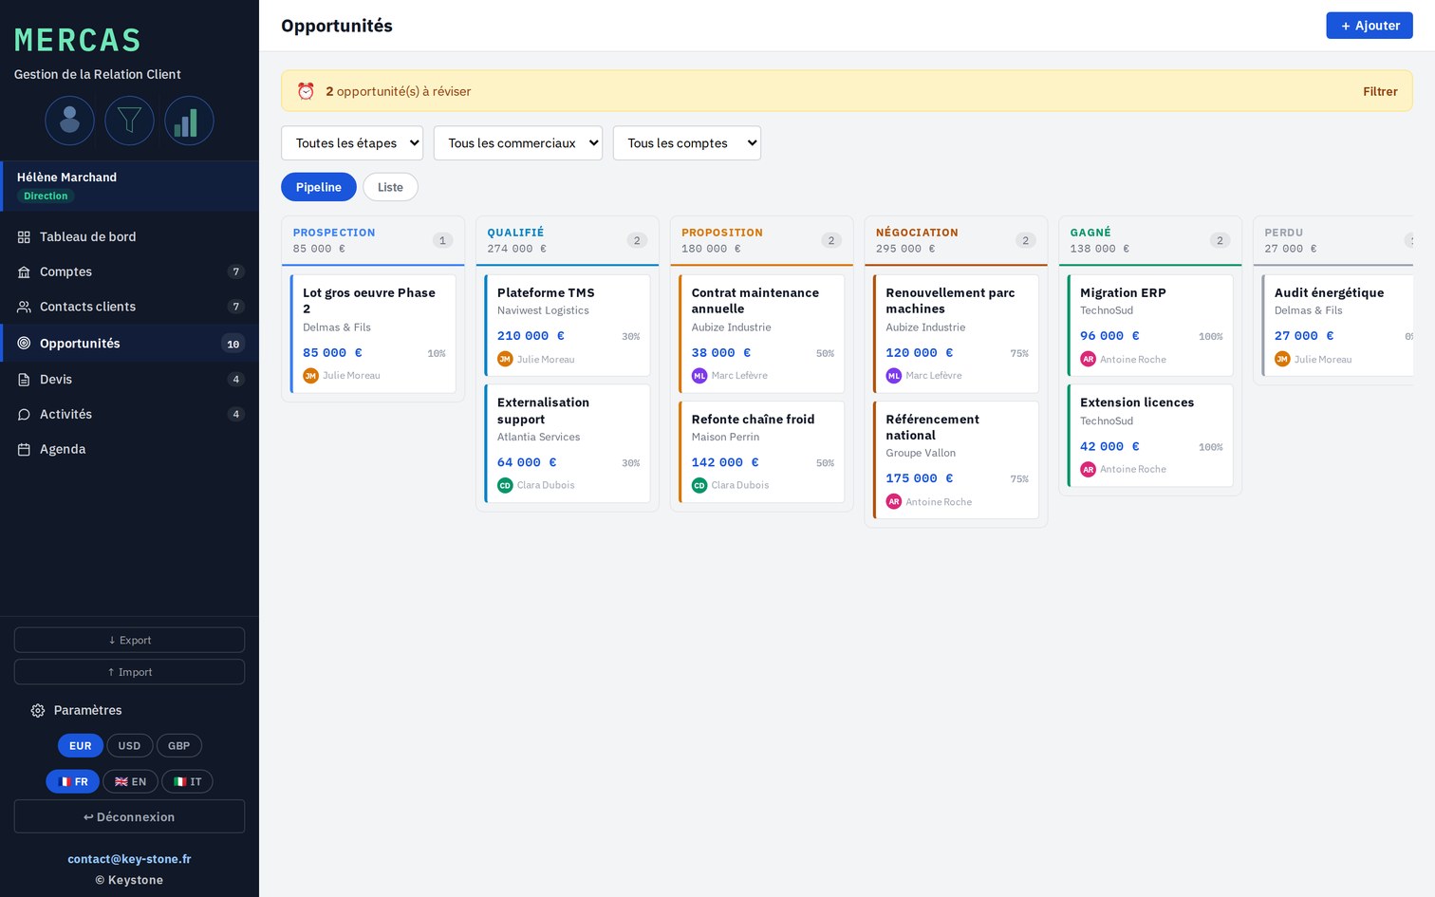Change language to EN
The image size is (1435, 897).
coord(130,782)
